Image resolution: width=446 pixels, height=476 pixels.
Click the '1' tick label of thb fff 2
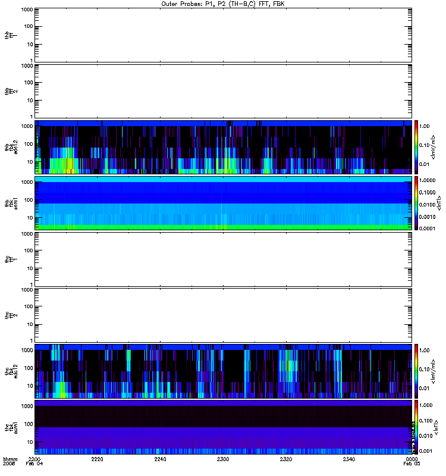(32, 117)
